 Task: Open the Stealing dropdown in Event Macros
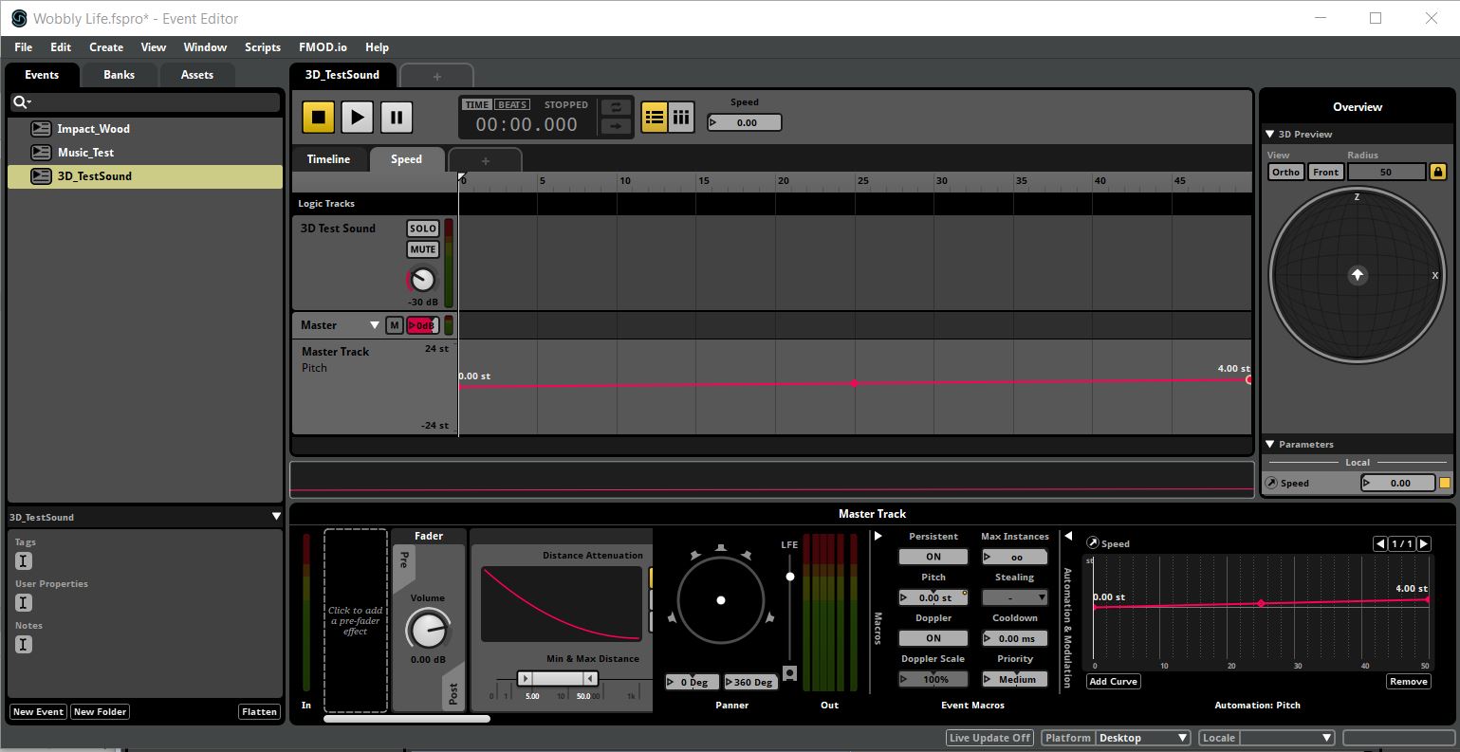pyautogui.click(x=1014, y=597)
